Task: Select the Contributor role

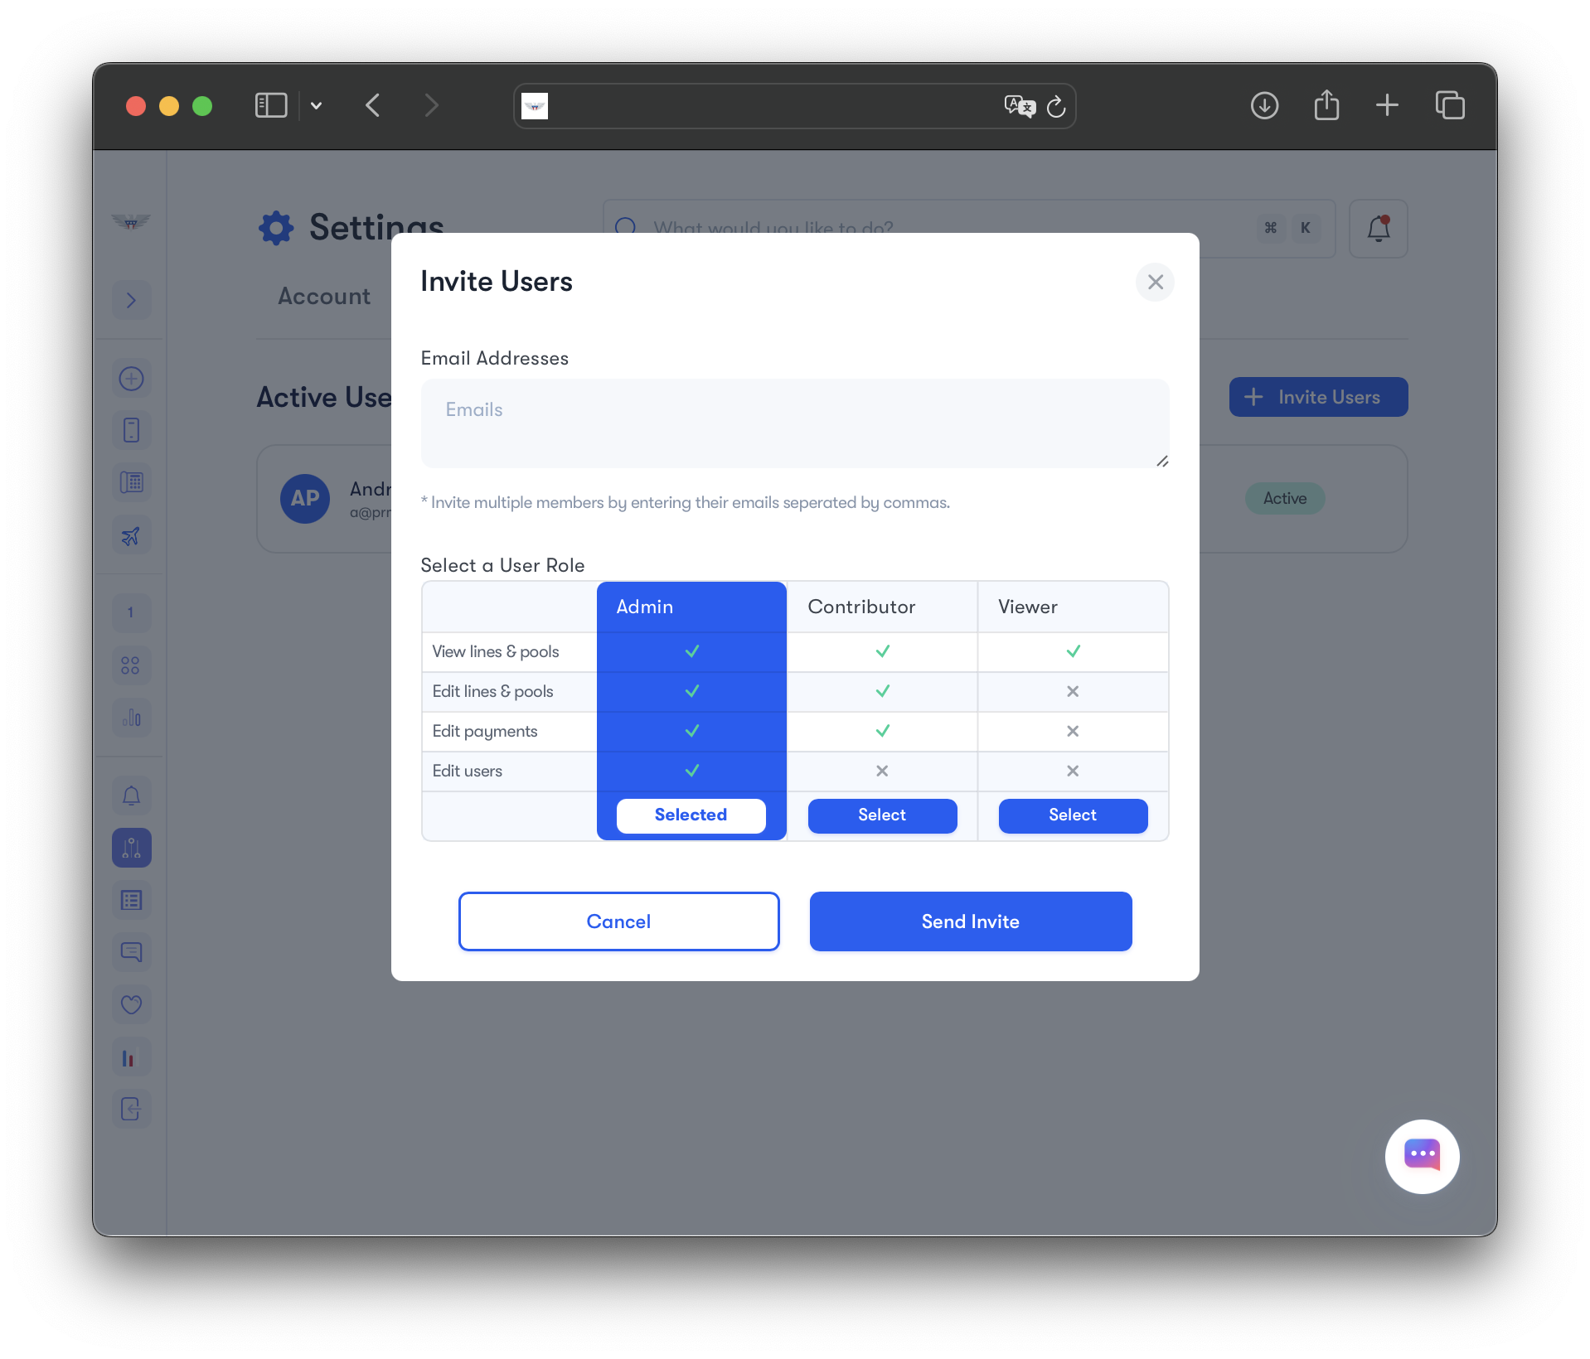Action: [x=882, y=815]
